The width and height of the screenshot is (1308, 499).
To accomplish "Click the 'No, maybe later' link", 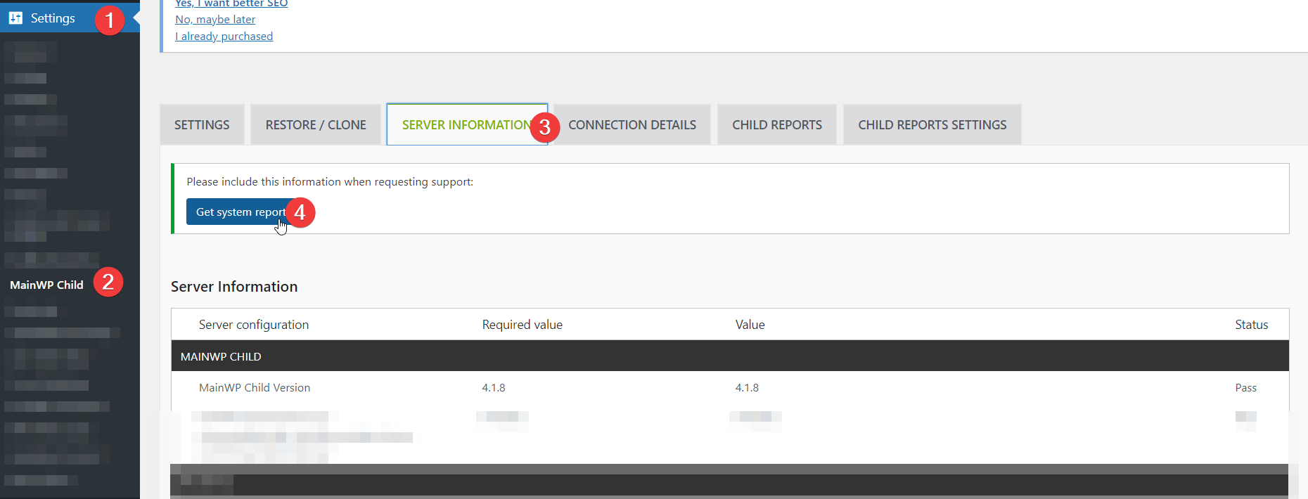I will [x=215, y=20].
